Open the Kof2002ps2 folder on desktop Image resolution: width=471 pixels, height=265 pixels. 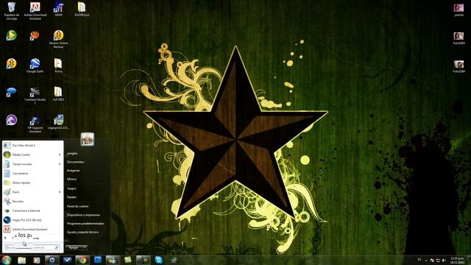click(x=82, y=9)
